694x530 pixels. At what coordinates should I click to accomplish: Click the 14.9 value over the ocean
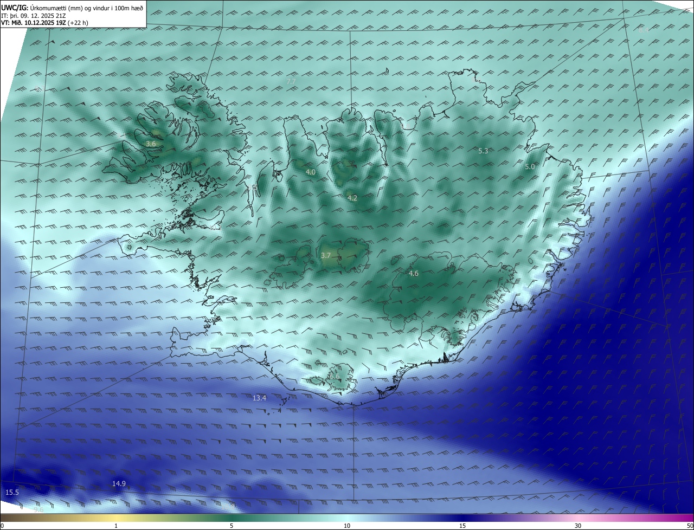click(x=119, y=483)
